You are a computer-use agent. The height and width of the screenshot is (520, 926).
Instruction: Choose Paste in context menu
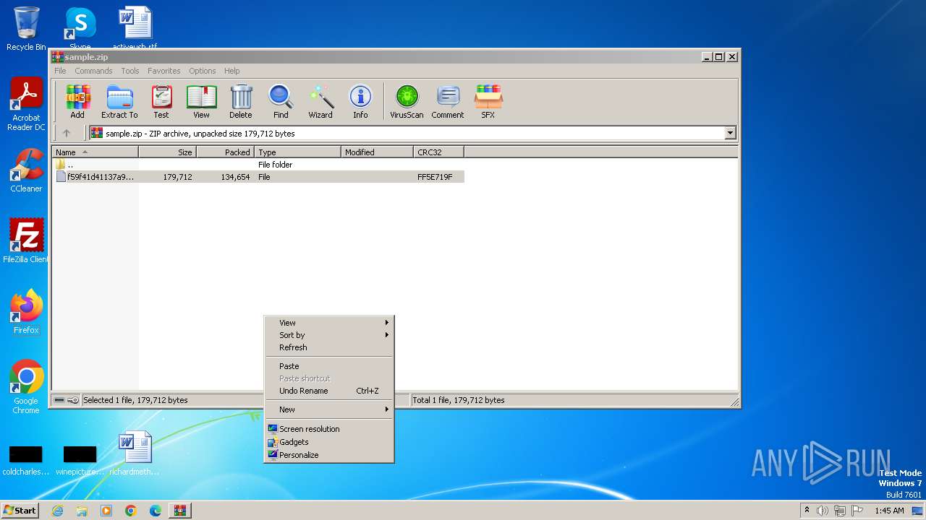click(328, 366)
